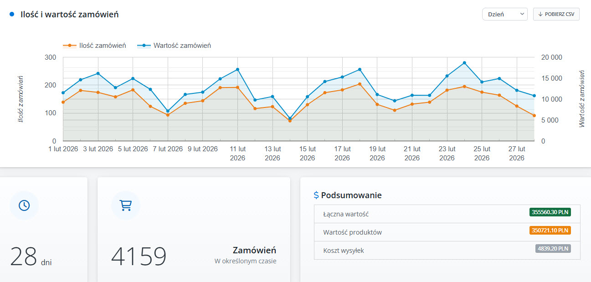The image size is (591, 282).
Task: Click the right axis title Wartość zamówień
Action: coord(582,99)
